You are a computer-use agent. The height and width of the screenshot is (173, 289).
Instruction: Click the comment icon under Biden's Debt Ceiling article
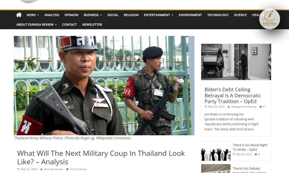click(x=261, y=107)
